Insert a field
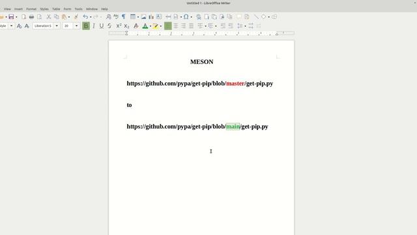This screenshot has height=235, width=417. (x=176, y=17)
